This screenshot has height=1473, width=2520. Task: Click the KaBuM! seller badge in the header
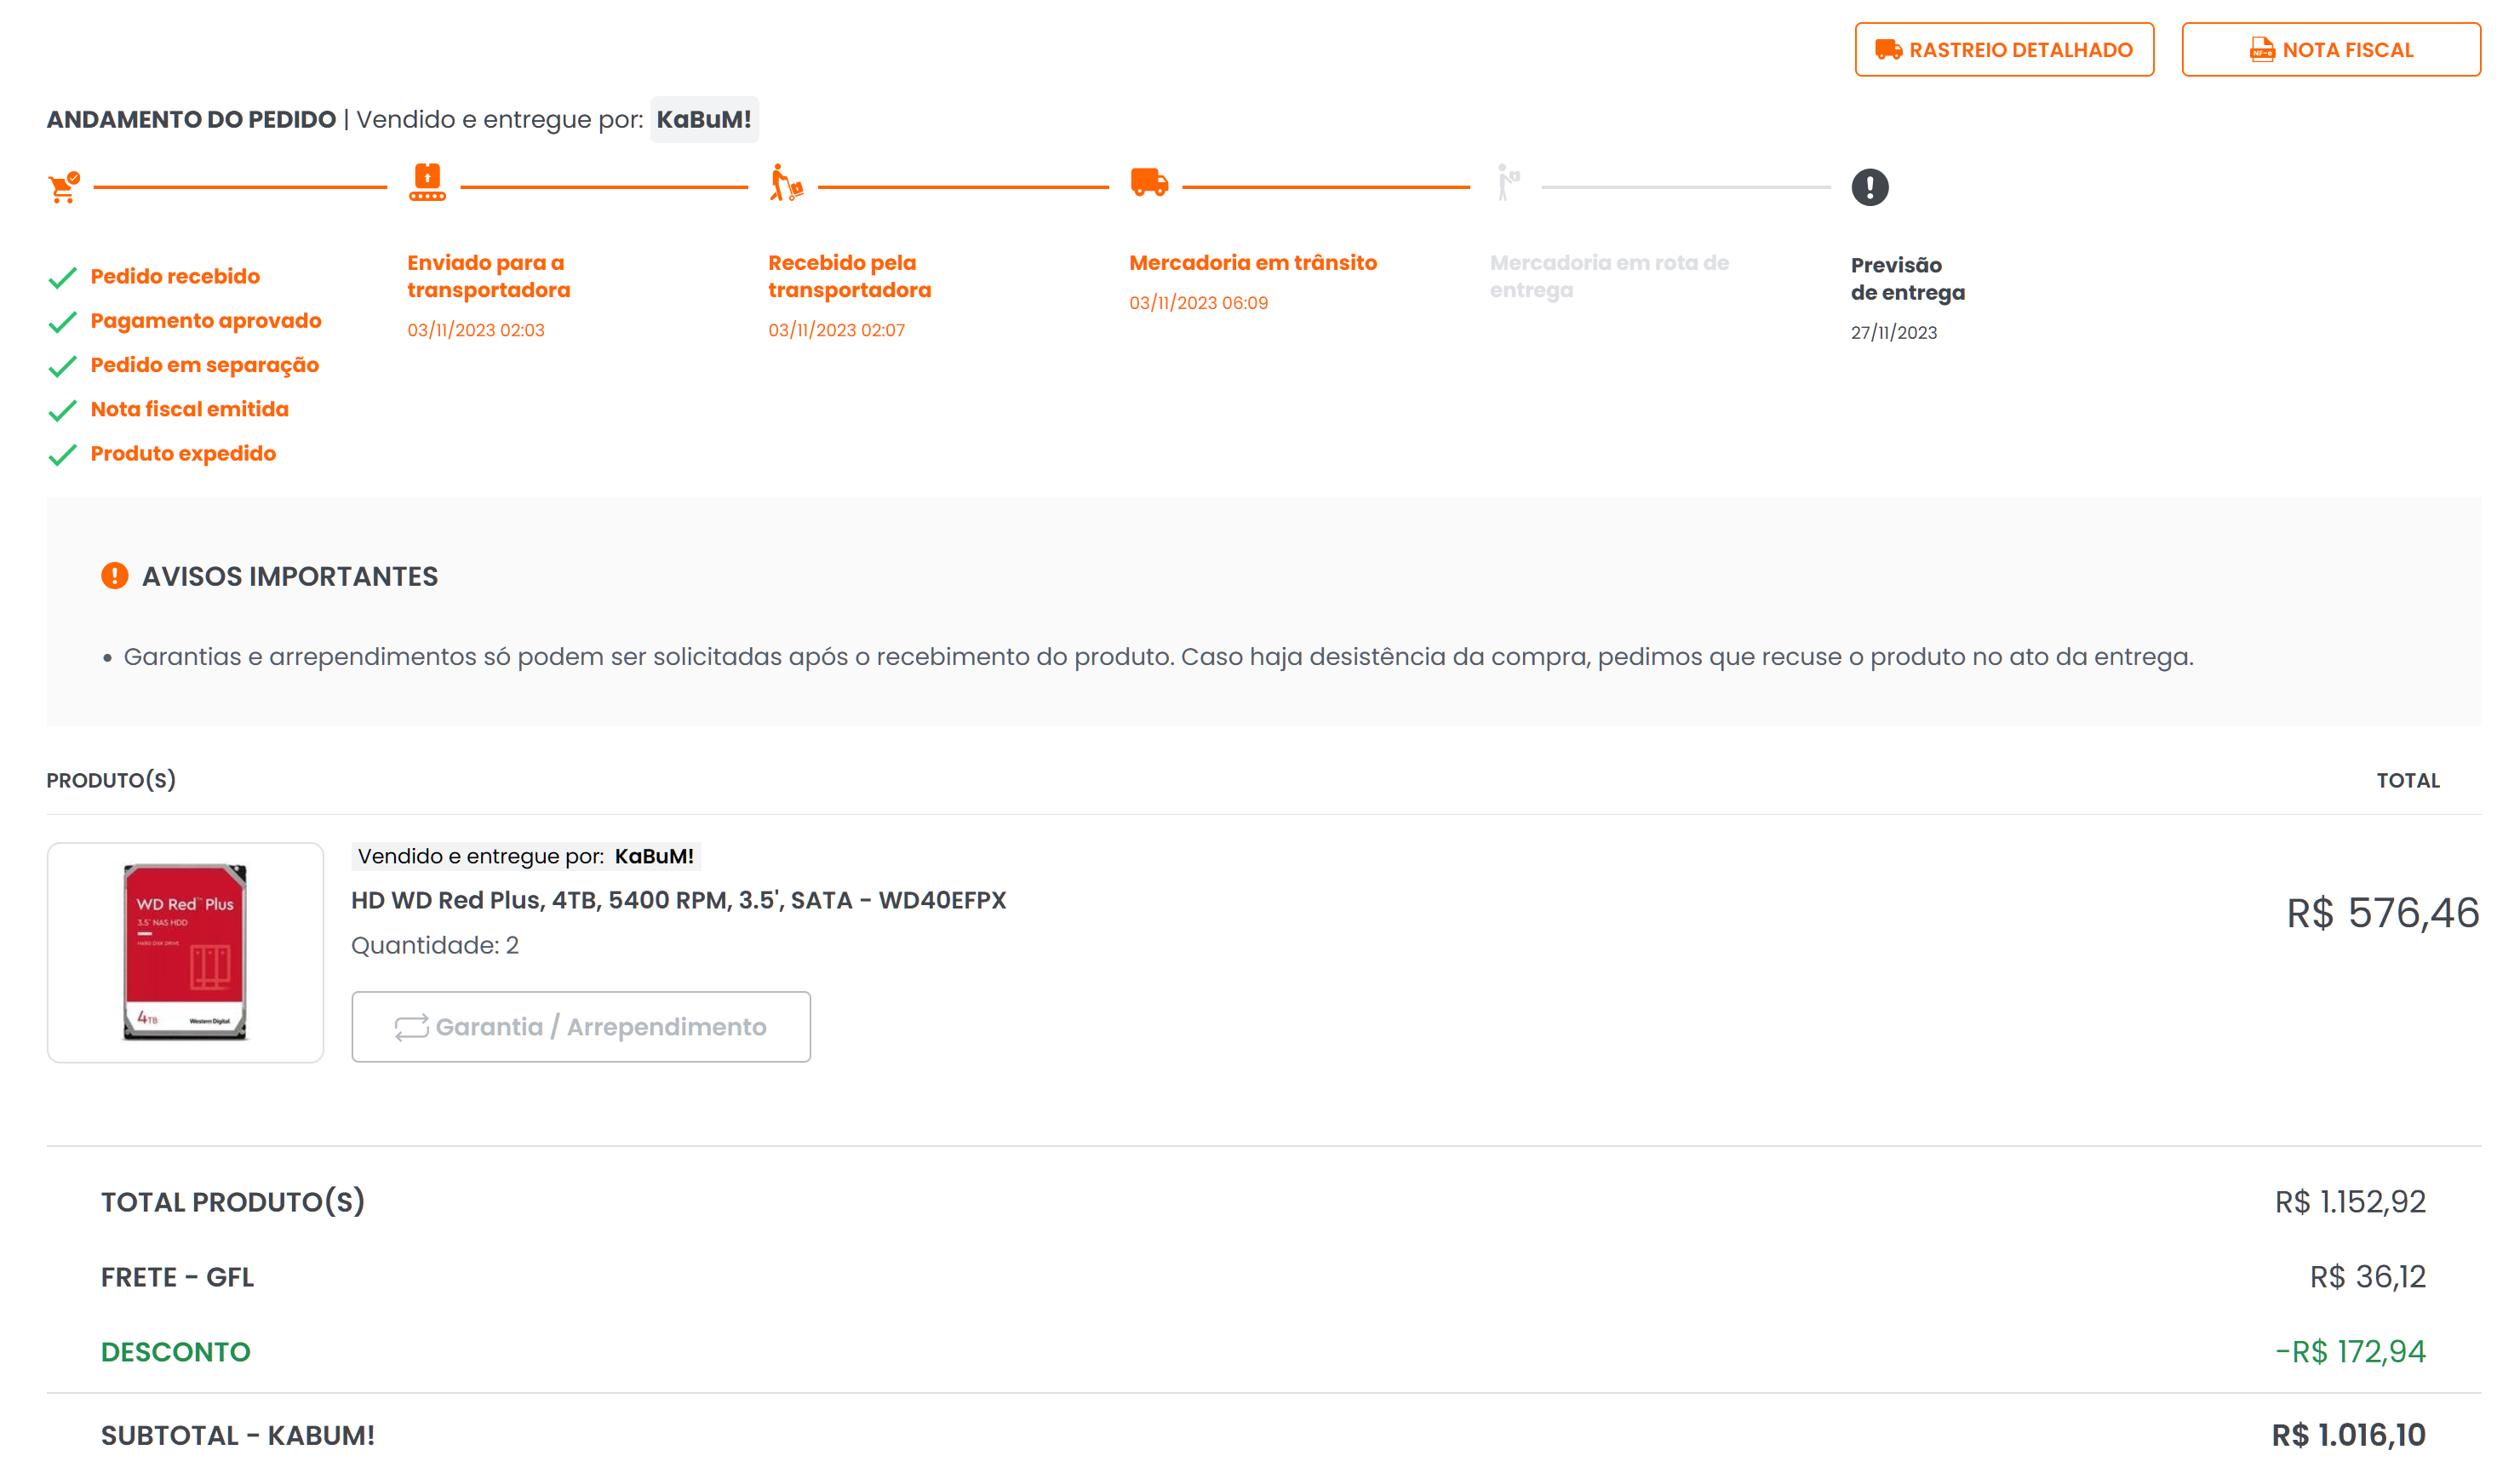704,119
